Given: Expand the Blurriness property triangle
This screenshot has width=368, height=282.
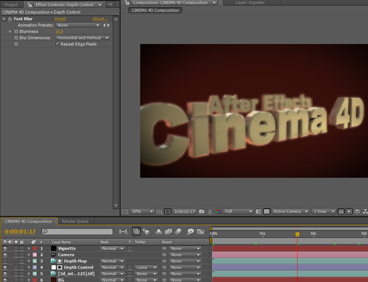Looking at the screenshot, I should pos(10,31).
